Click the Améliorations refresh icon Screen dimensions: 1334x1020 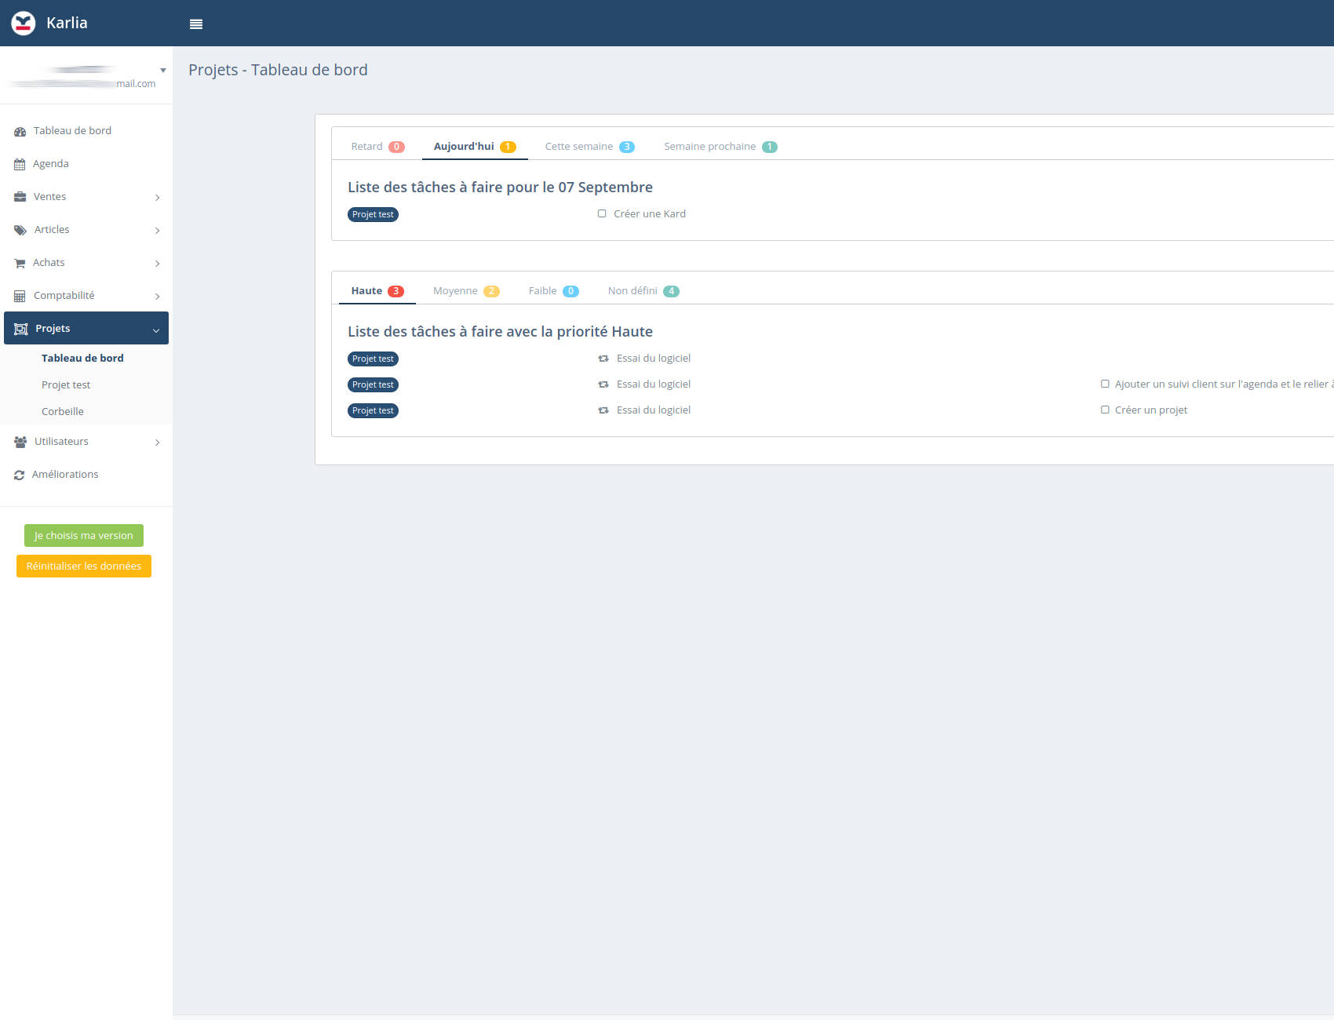pos(20,475)
